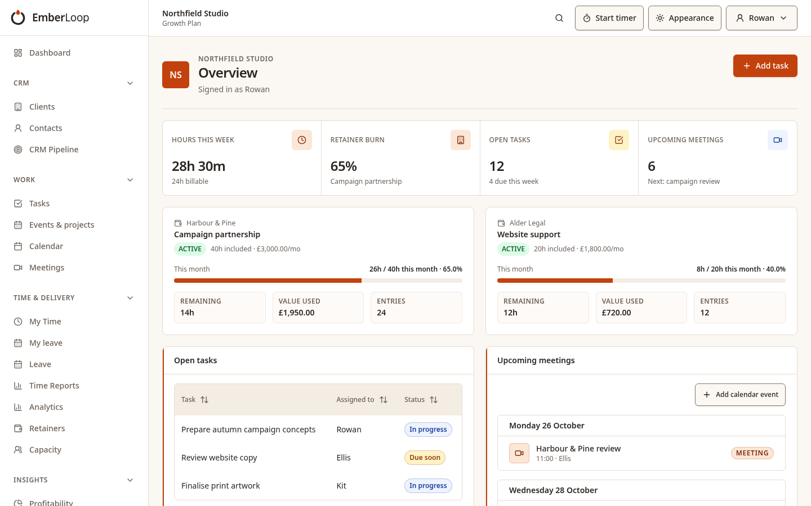Click Add calendar event

pos(740,395)
